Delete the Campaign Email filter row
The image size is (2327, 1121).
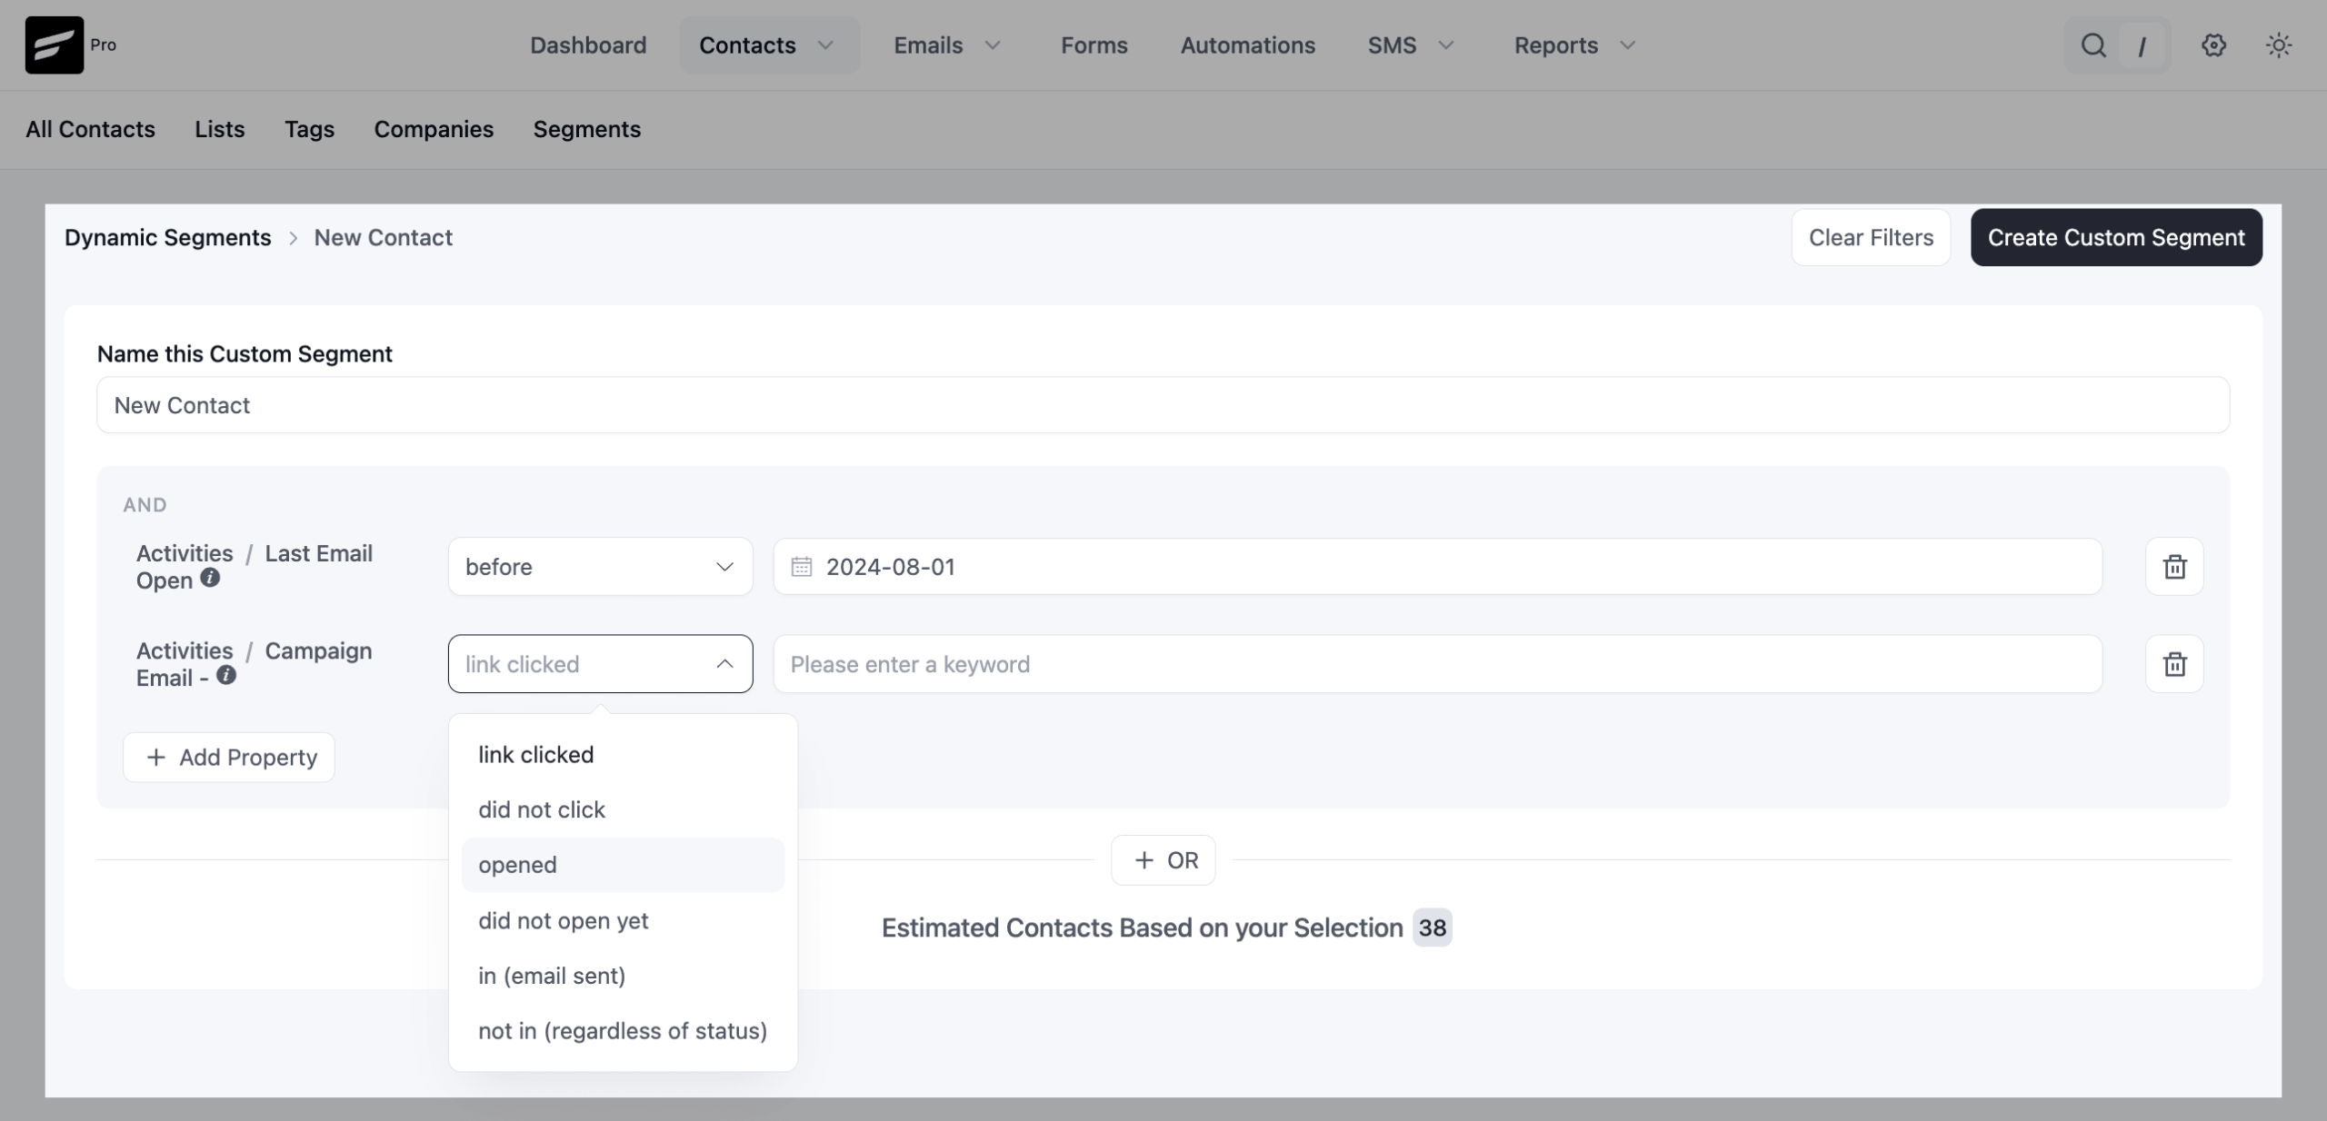pyautogui.click(x=2174, y=664)
